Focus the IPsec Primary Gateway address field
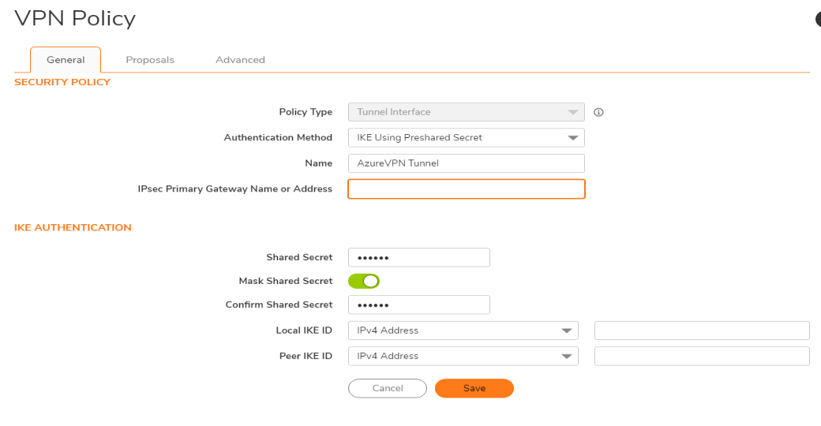This screenshot has height=426, width=821. [x=466, y=189]
